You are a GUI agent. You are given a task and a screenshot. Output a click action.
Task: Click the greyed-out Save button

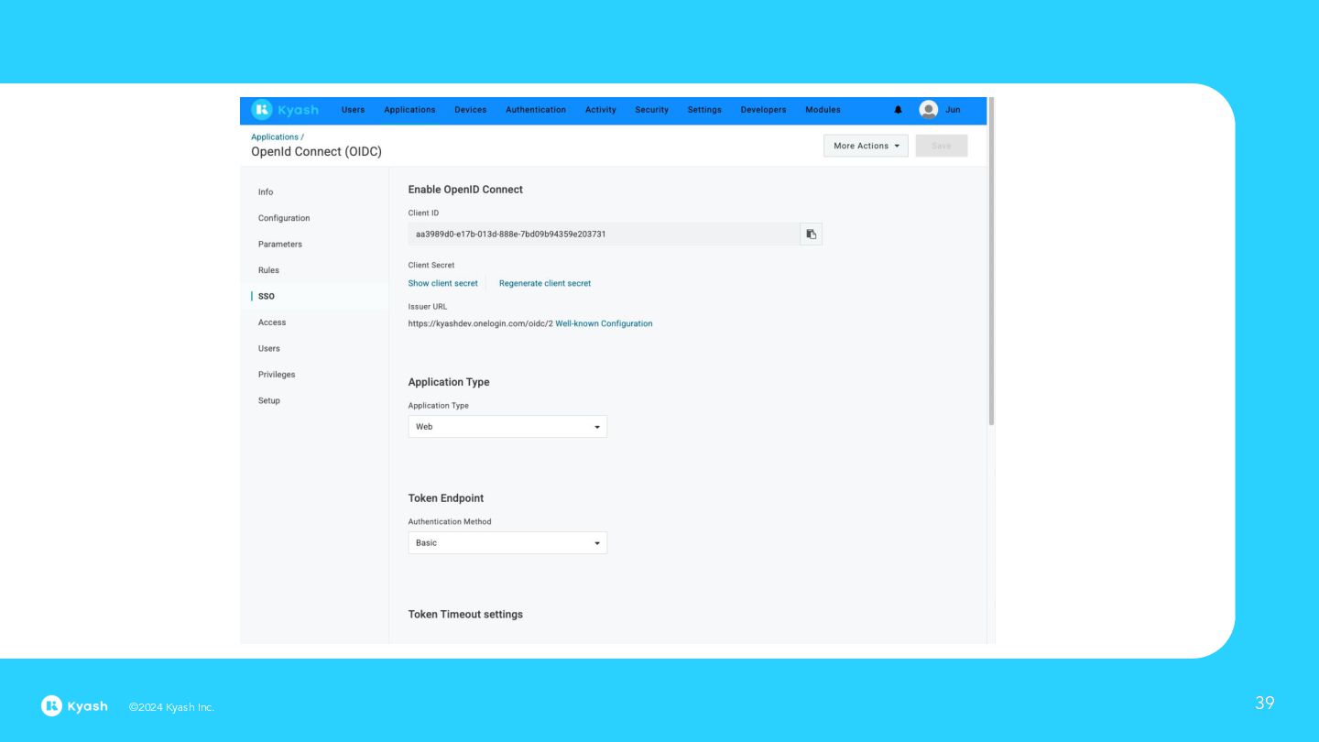pos(942,146)
